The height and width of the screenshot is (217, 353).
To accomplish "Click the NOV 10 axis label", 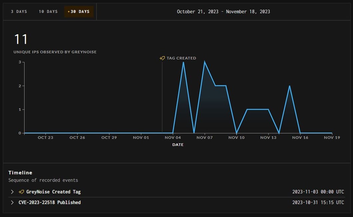I will coord(236,137).
